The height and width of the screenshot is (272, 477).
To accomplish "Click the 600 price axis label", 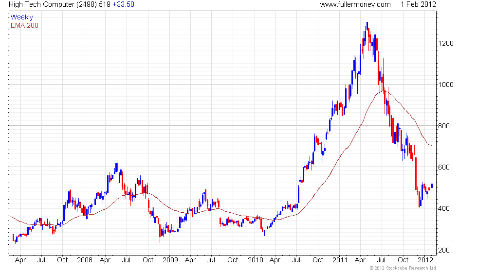I will (444, 167).
